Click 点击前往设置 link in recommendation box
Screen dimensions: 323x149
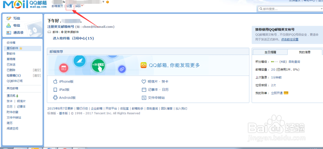pos(290,39)
